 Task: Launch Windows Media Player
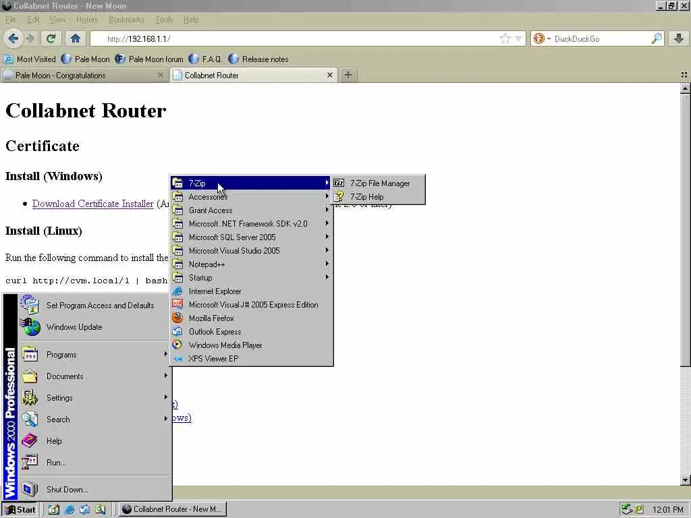251,345
